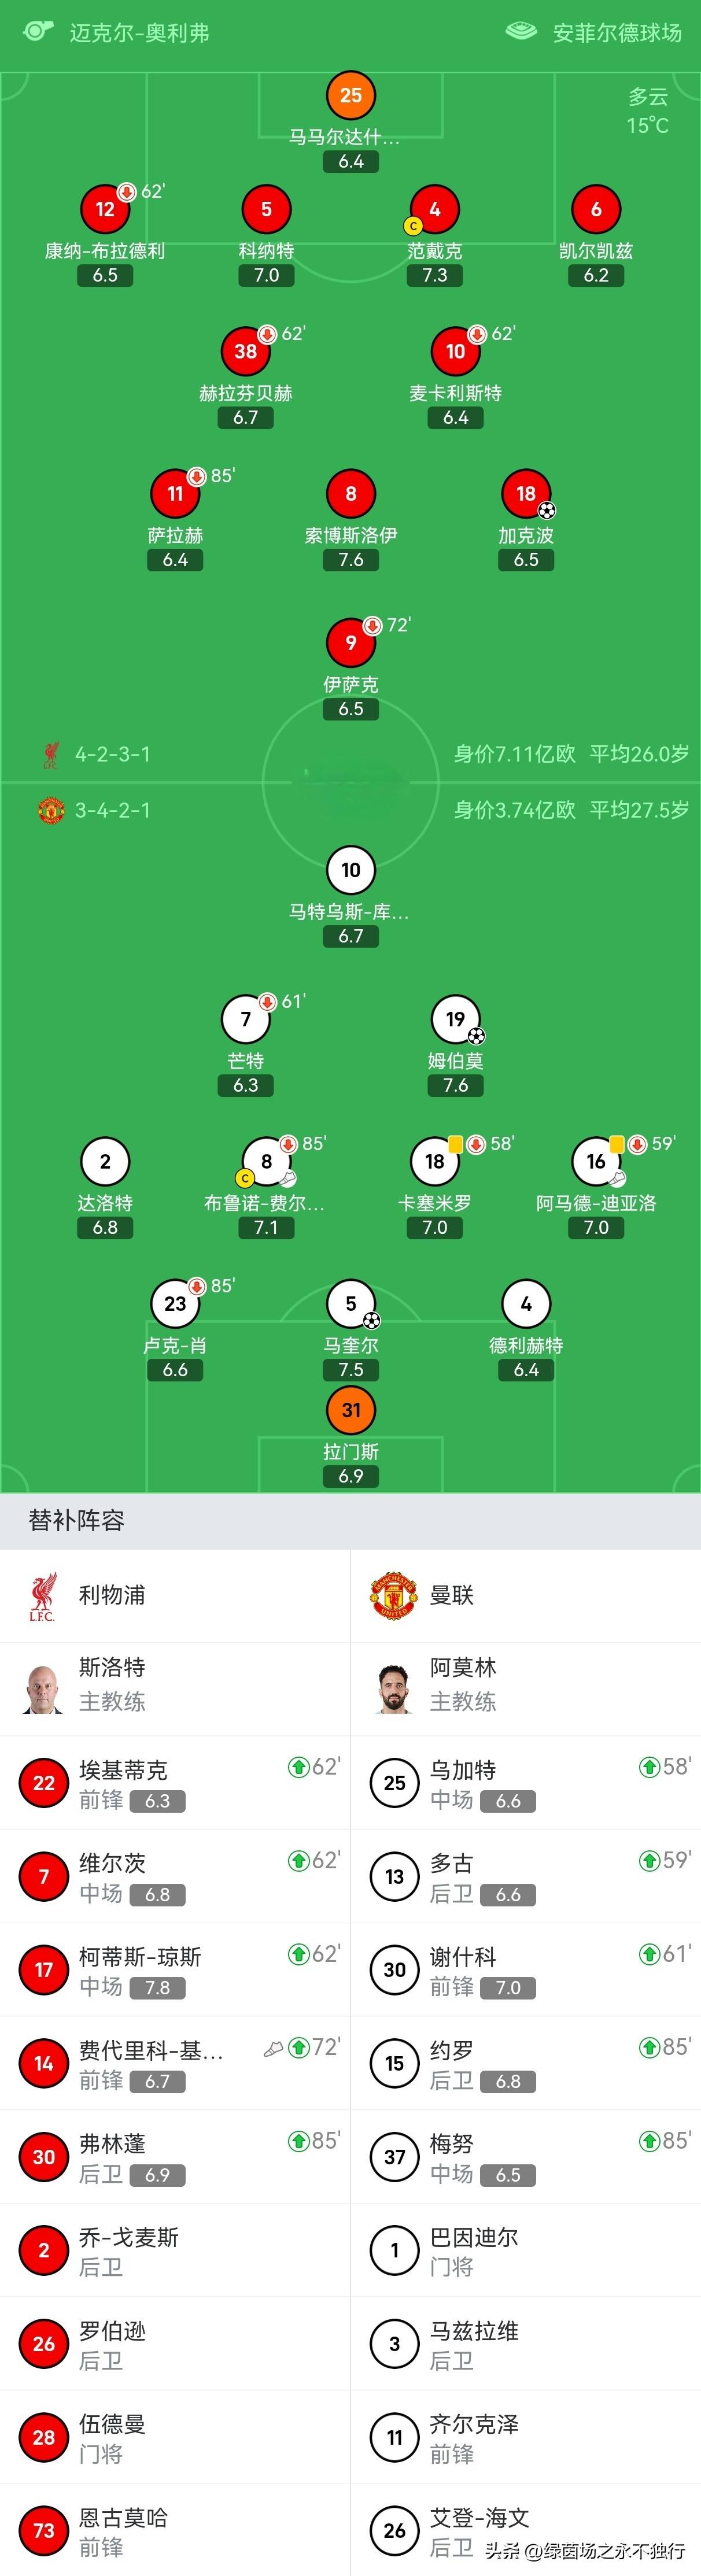Screen dimensions: 701x2576
Task: Click the goal ball icon on 加克波
Action: click(546, 510)
